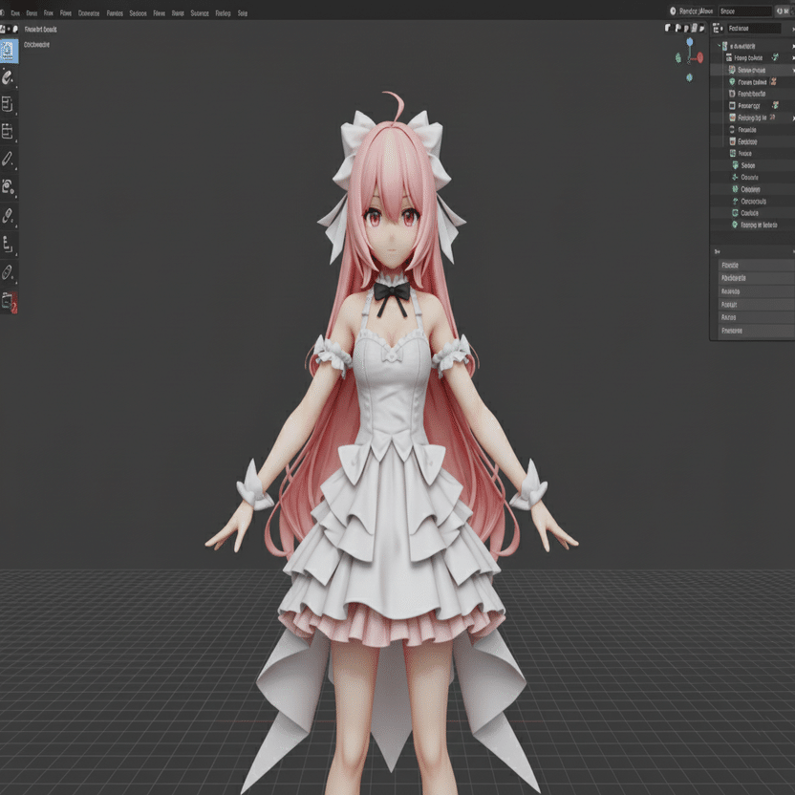Image resolution: width=795 pixels, height=795 pixels.
Task: Click the green icon on the 'Feoearopr' outliner row
Action: click(775, 105)
